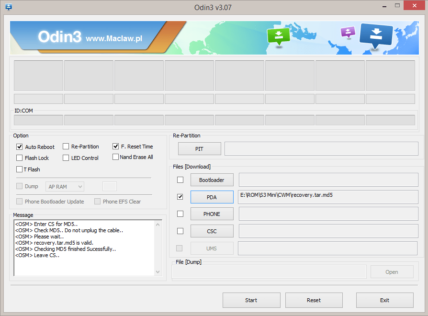The width and height of the screenshot is (428, 316).
Task: Maximize the Odin3 window
Action: click(397, 5)
